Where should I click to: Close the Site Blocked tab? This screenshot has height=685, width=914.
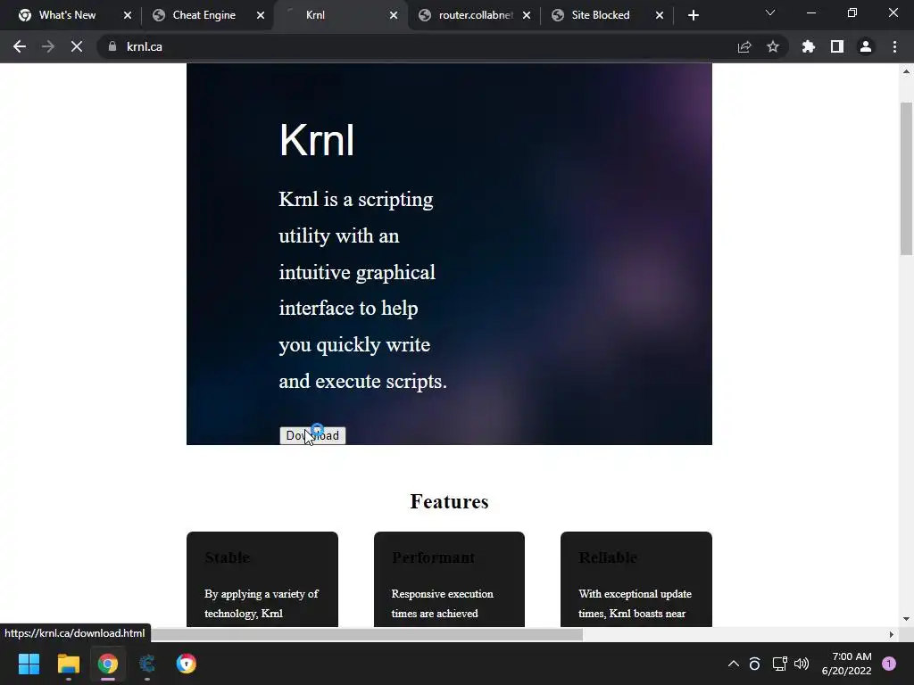tap(660, 15)
